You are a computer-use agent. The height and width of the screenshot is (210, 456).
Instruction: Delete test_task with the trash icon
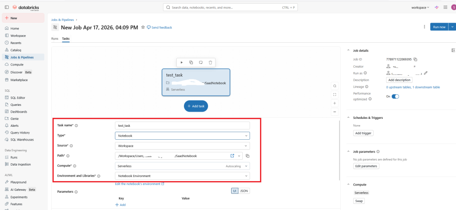tap(210, 63)
